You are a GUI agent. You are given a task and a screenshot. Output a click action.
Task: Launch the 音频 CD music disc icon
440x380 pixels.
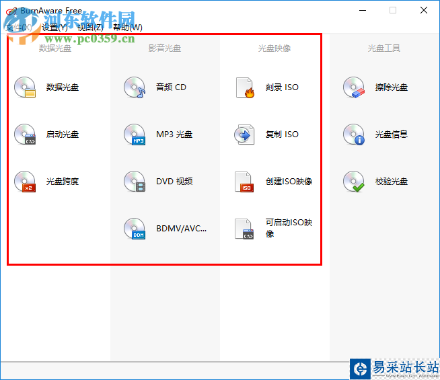coord(135,87)
